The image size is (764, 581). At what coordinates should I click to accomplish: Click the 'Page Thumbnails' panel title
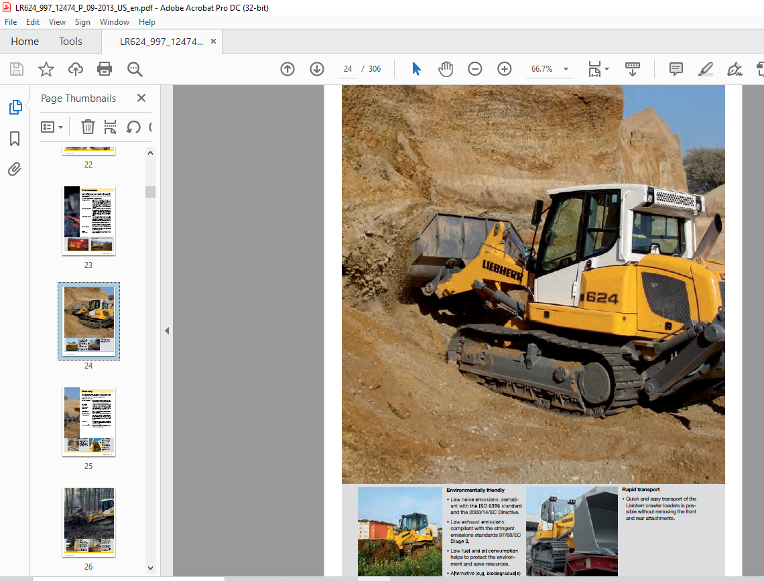(78, 99)
